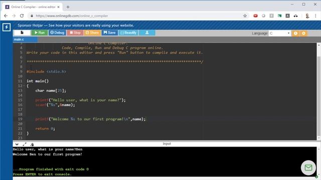The height and width of the screenshot is (180, 321).
Task: Click the printf Welcome line 19
Action: point(90,119)
